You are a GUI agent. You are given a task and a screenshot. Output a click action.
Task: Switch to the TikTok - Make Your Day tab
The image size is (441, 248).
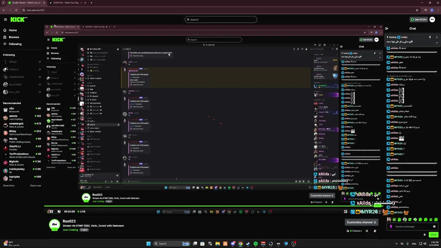[68, 3]
